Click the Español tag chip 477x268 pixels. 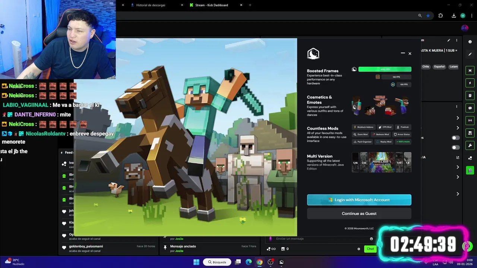point(439,67)
